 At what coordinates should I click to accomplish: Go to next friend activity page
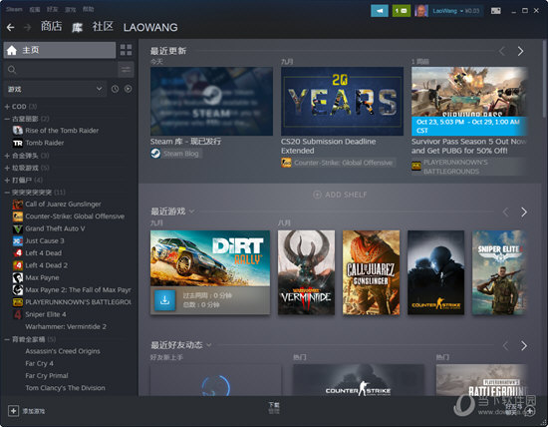coord(523,346)
